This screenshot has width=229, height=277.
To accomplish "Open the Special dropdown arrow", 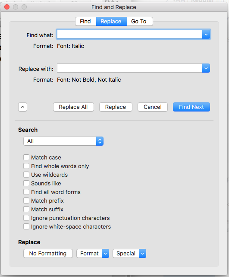I will pyautogui.click(x=142, y=254).
